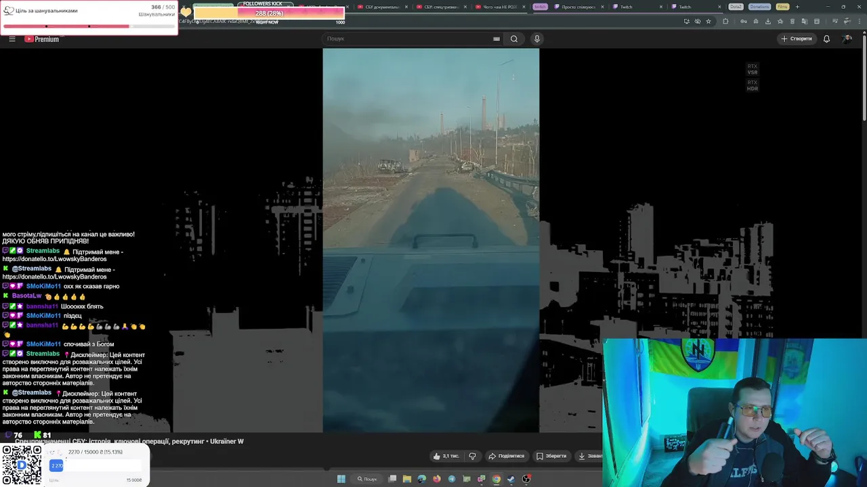
Task: Open the on-screen keyboard in search box
Action: [496, 39]
